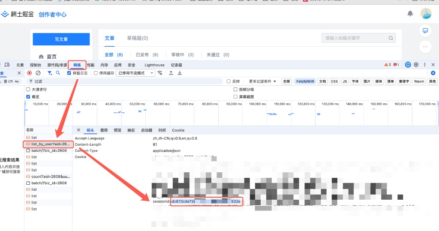This screenshot has width=439, height=231.
Task: Toggle the network filter funnel icon
Action: click(x=50, y=73)
